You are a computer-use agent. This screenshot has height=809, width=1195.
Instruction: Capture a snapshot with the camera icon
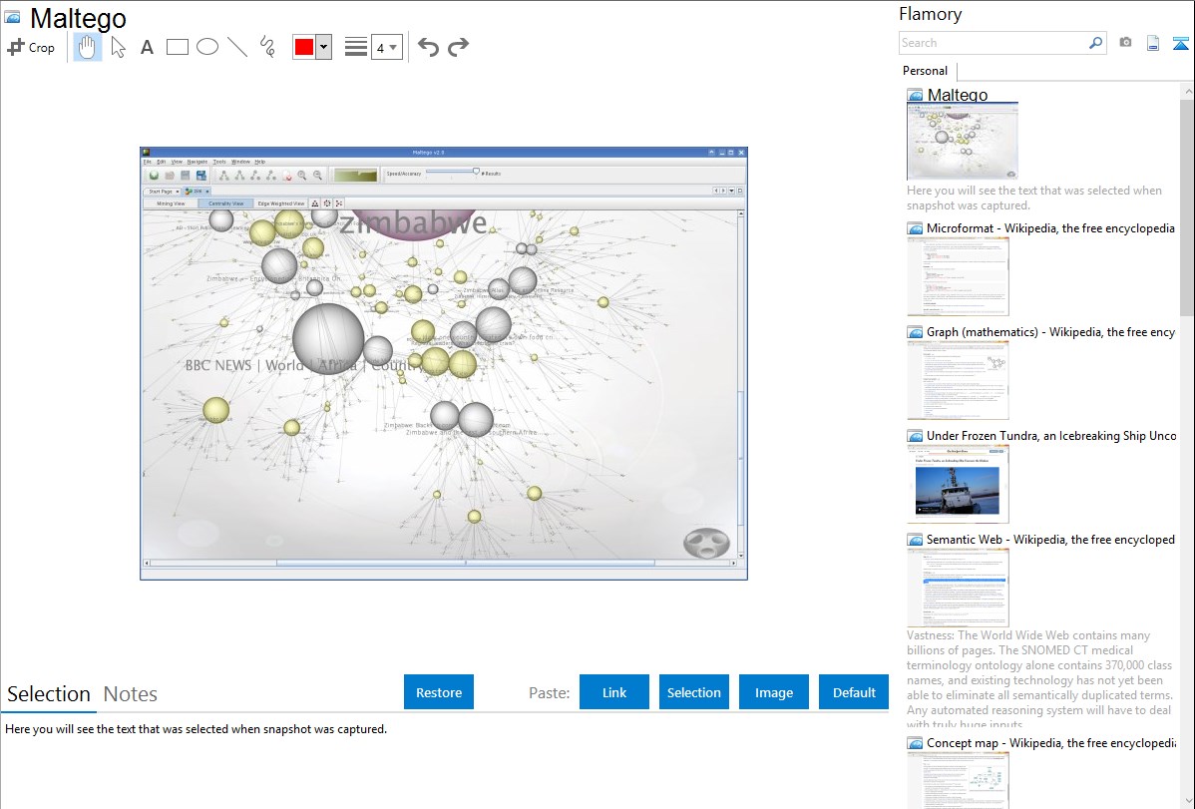pos(1125,43)
